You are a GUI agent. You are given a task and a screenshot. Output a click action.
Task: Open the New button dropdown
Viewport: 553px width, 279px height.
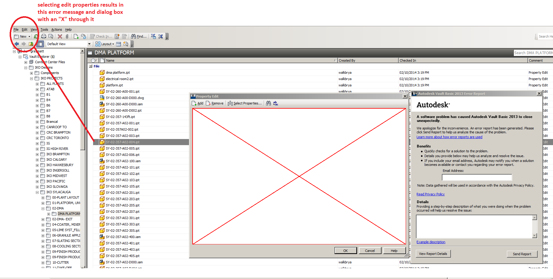click(x=29, y=36)
